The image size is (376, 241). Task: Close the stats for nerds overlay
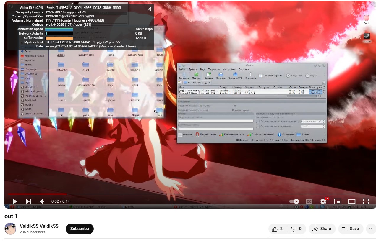(149, 9)
